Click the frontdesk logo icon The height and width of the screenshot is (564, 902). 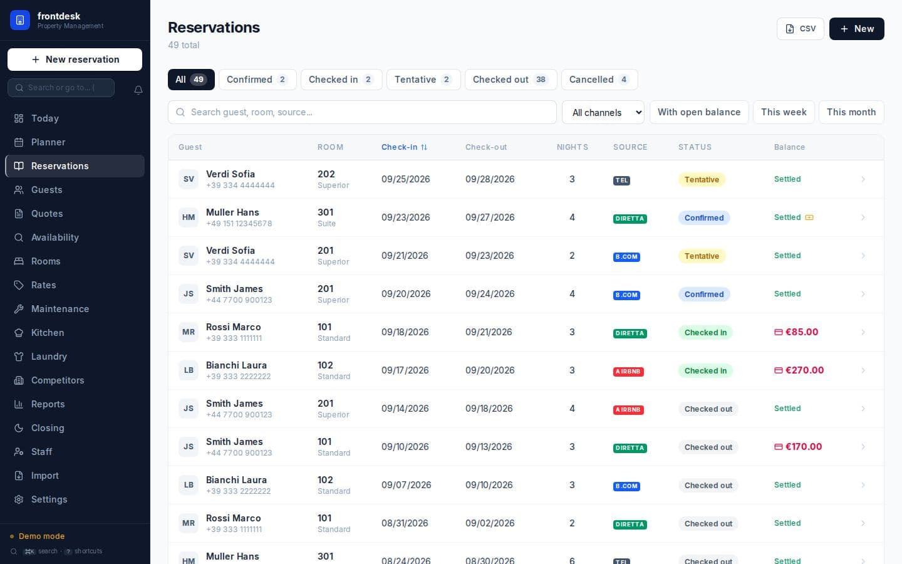20,20
